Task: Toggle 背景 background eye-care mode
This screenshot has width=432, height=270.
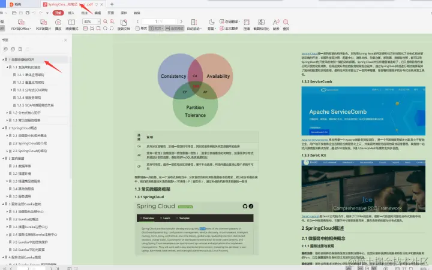Action: click(211, 23)
